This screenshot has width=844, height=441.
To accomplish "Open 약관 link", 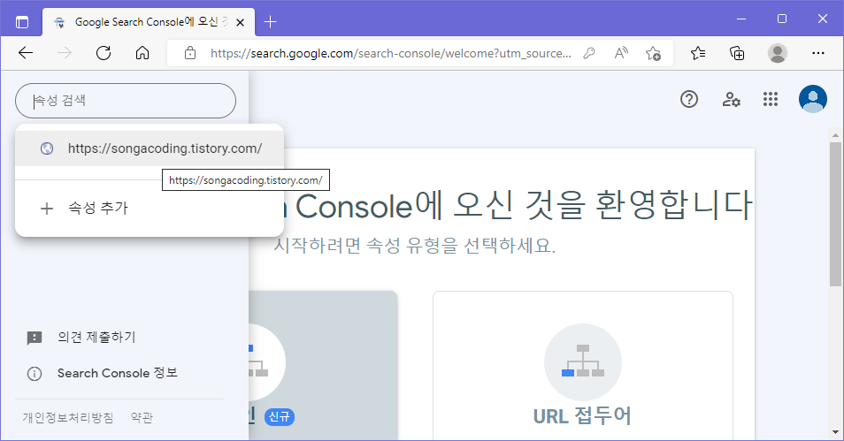I will point(142,418).
